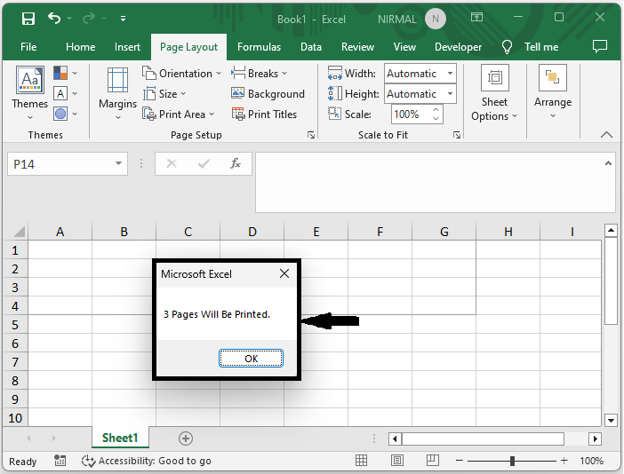Click the zoom slider in status bar
The height and width of the screenshot is (474, 624).
click(512, 461)
